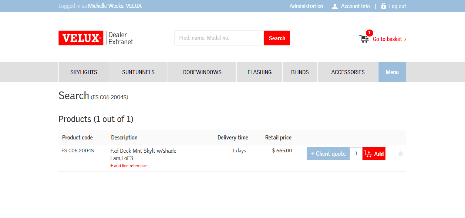Open the FLASHING menu
This screenshot has width=465, height=218.
[x=260, y=72]
